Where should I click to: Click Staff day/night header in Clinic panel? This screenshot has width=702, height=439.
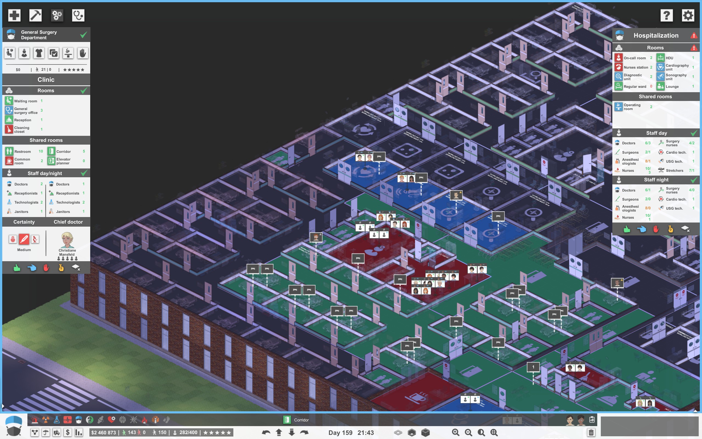(x=46, y=173)
